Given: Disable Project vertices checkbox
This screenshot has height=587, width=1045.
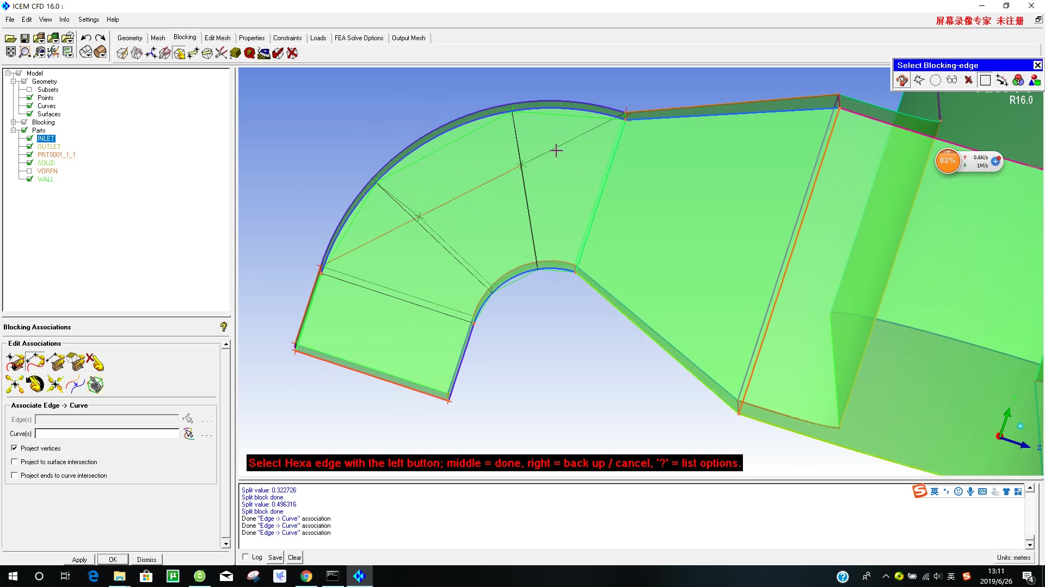Looking at the screenshot, I should 14,448.
